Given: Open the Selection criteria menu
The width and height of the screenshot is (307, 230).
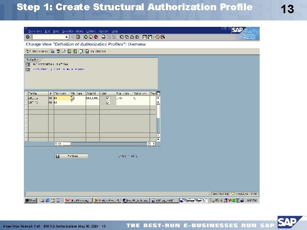Looking at the screenshot, I should pyautogui.click(x=72, y=31).
